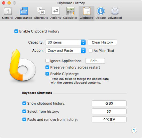Screen dimensions: 142x138
Task: Check the Ignore Applications option
Action: pos(47,61)
